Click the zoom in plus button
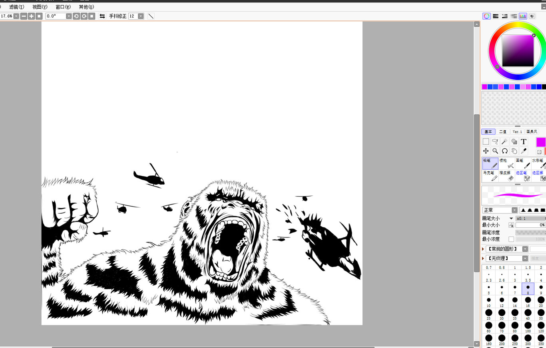The height and width of the screenshot is (348, 546). coord(32,16)
